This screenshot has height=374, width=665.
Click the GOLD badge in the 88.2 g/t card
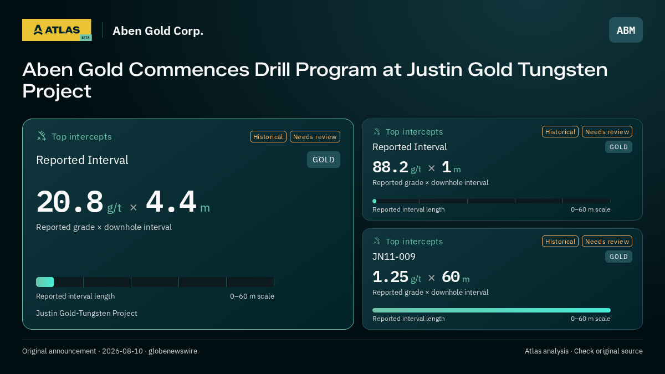[618, 147]
